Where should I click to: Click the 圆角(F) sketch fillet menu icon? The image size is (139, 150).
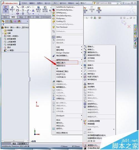coord(85,47)
